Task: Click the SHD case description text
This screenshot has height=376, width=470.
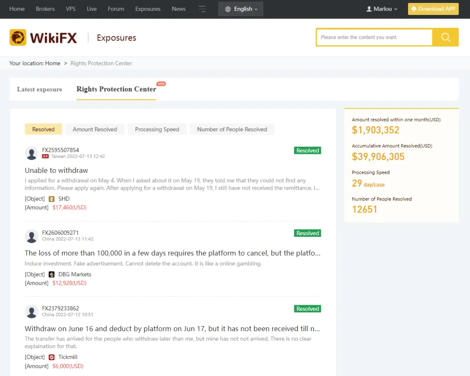Action: [172, 184]
